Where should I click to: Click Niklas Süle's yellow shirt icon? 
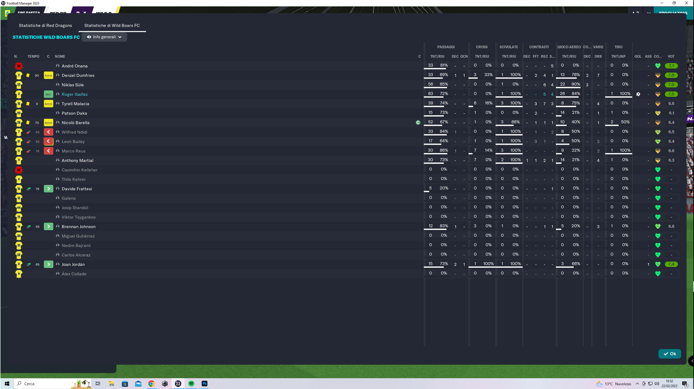point(19,85)
